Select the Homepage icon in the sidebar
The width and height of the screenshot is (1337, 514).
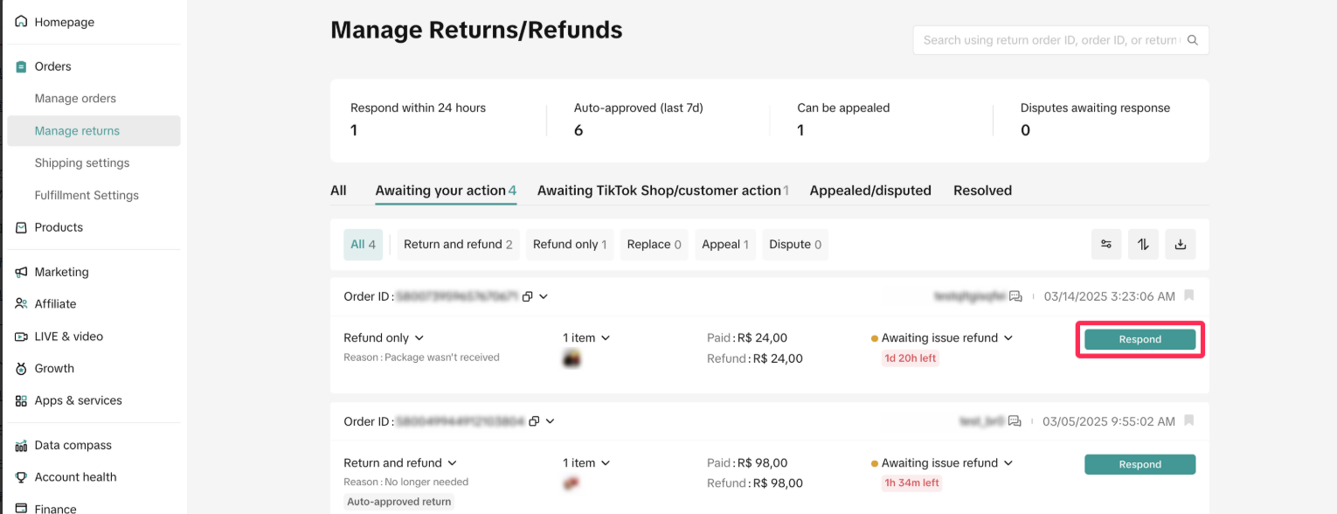[x=19, y=21]
